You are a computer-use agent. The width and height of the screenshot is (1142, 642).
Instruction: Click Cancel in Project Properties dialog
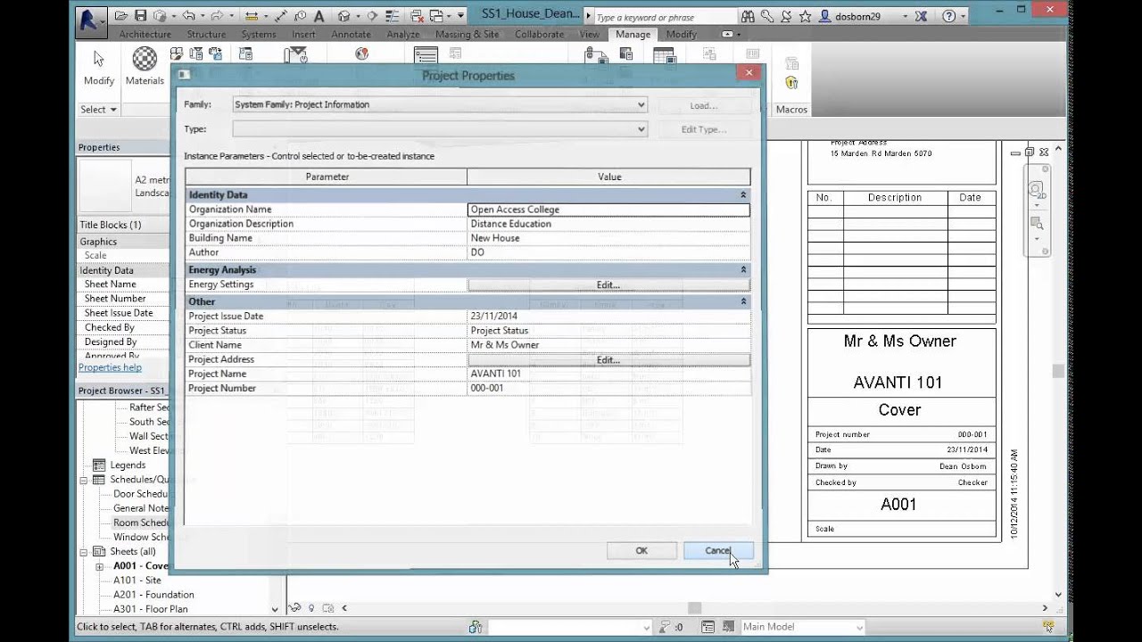click(718, 551)
